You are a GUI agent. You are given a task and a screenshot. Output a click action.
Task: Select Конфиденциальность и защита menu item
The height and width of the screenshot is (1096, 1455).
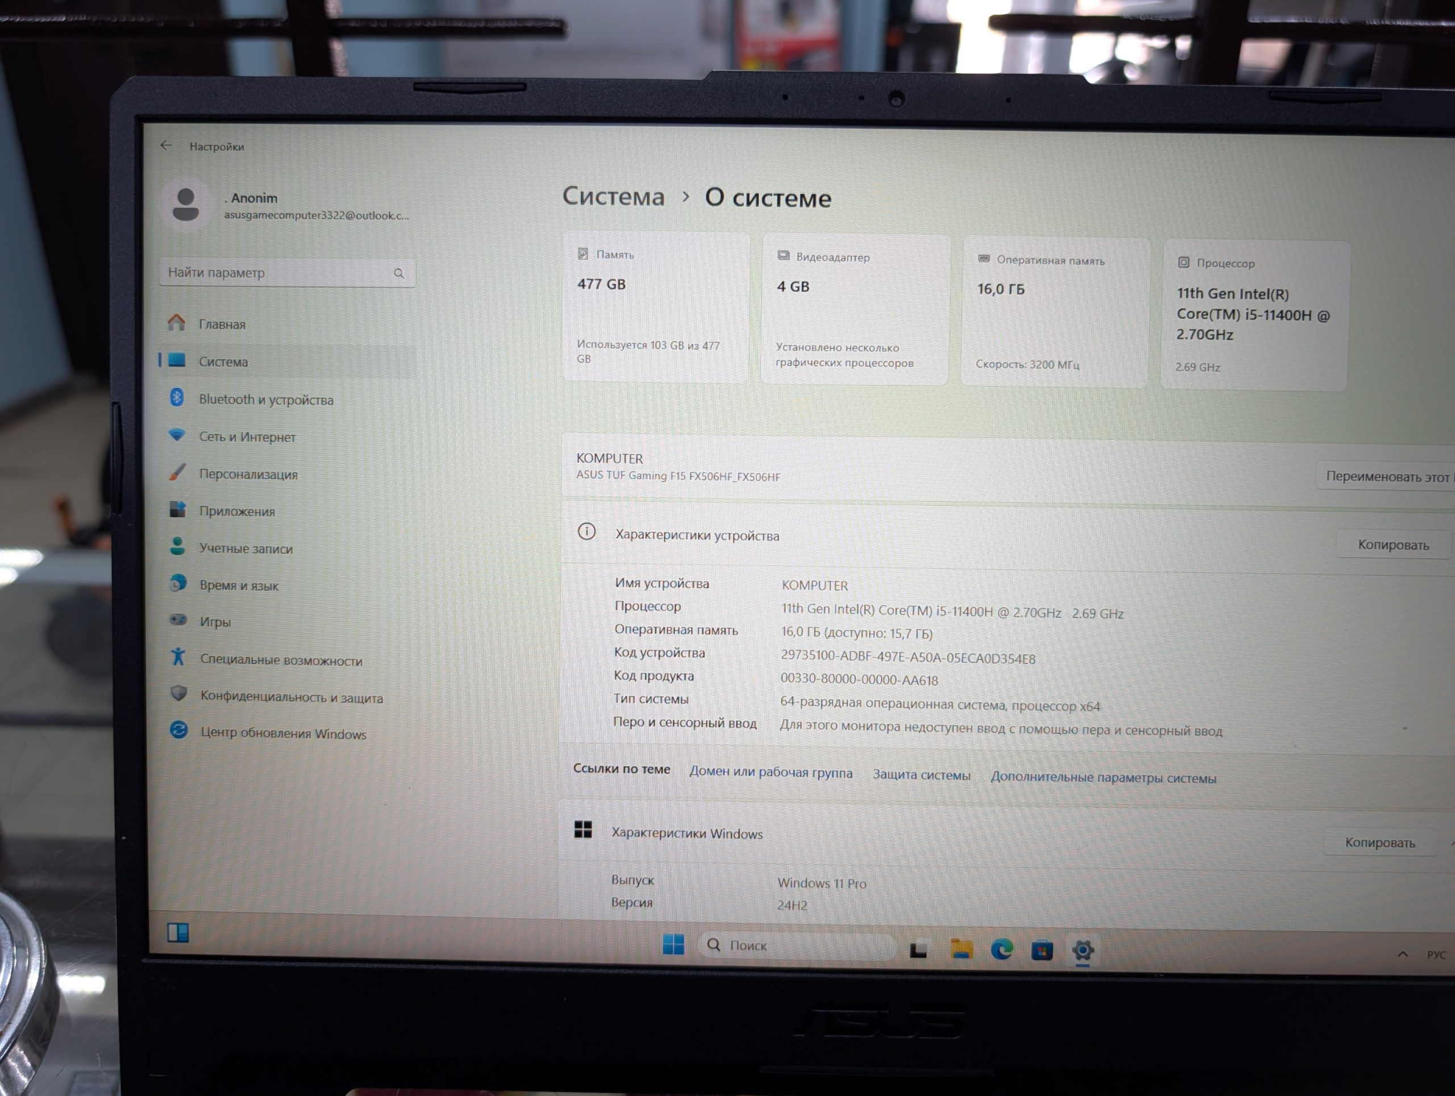(291, 698)
